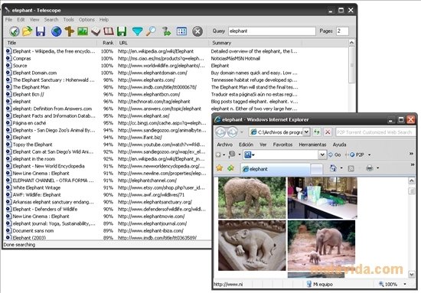Click the stone elephant carving thumbnail
The image size is (421, 293).
click(252, 246)
